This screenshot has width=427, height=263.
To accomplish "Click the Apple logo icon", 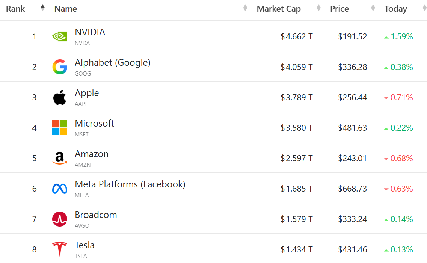I will point(60,97).
